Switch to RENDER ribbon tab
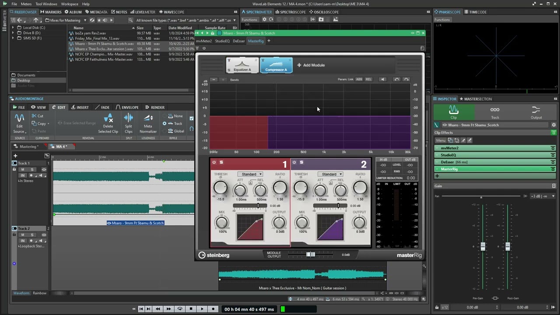 (x=155, y=107)
